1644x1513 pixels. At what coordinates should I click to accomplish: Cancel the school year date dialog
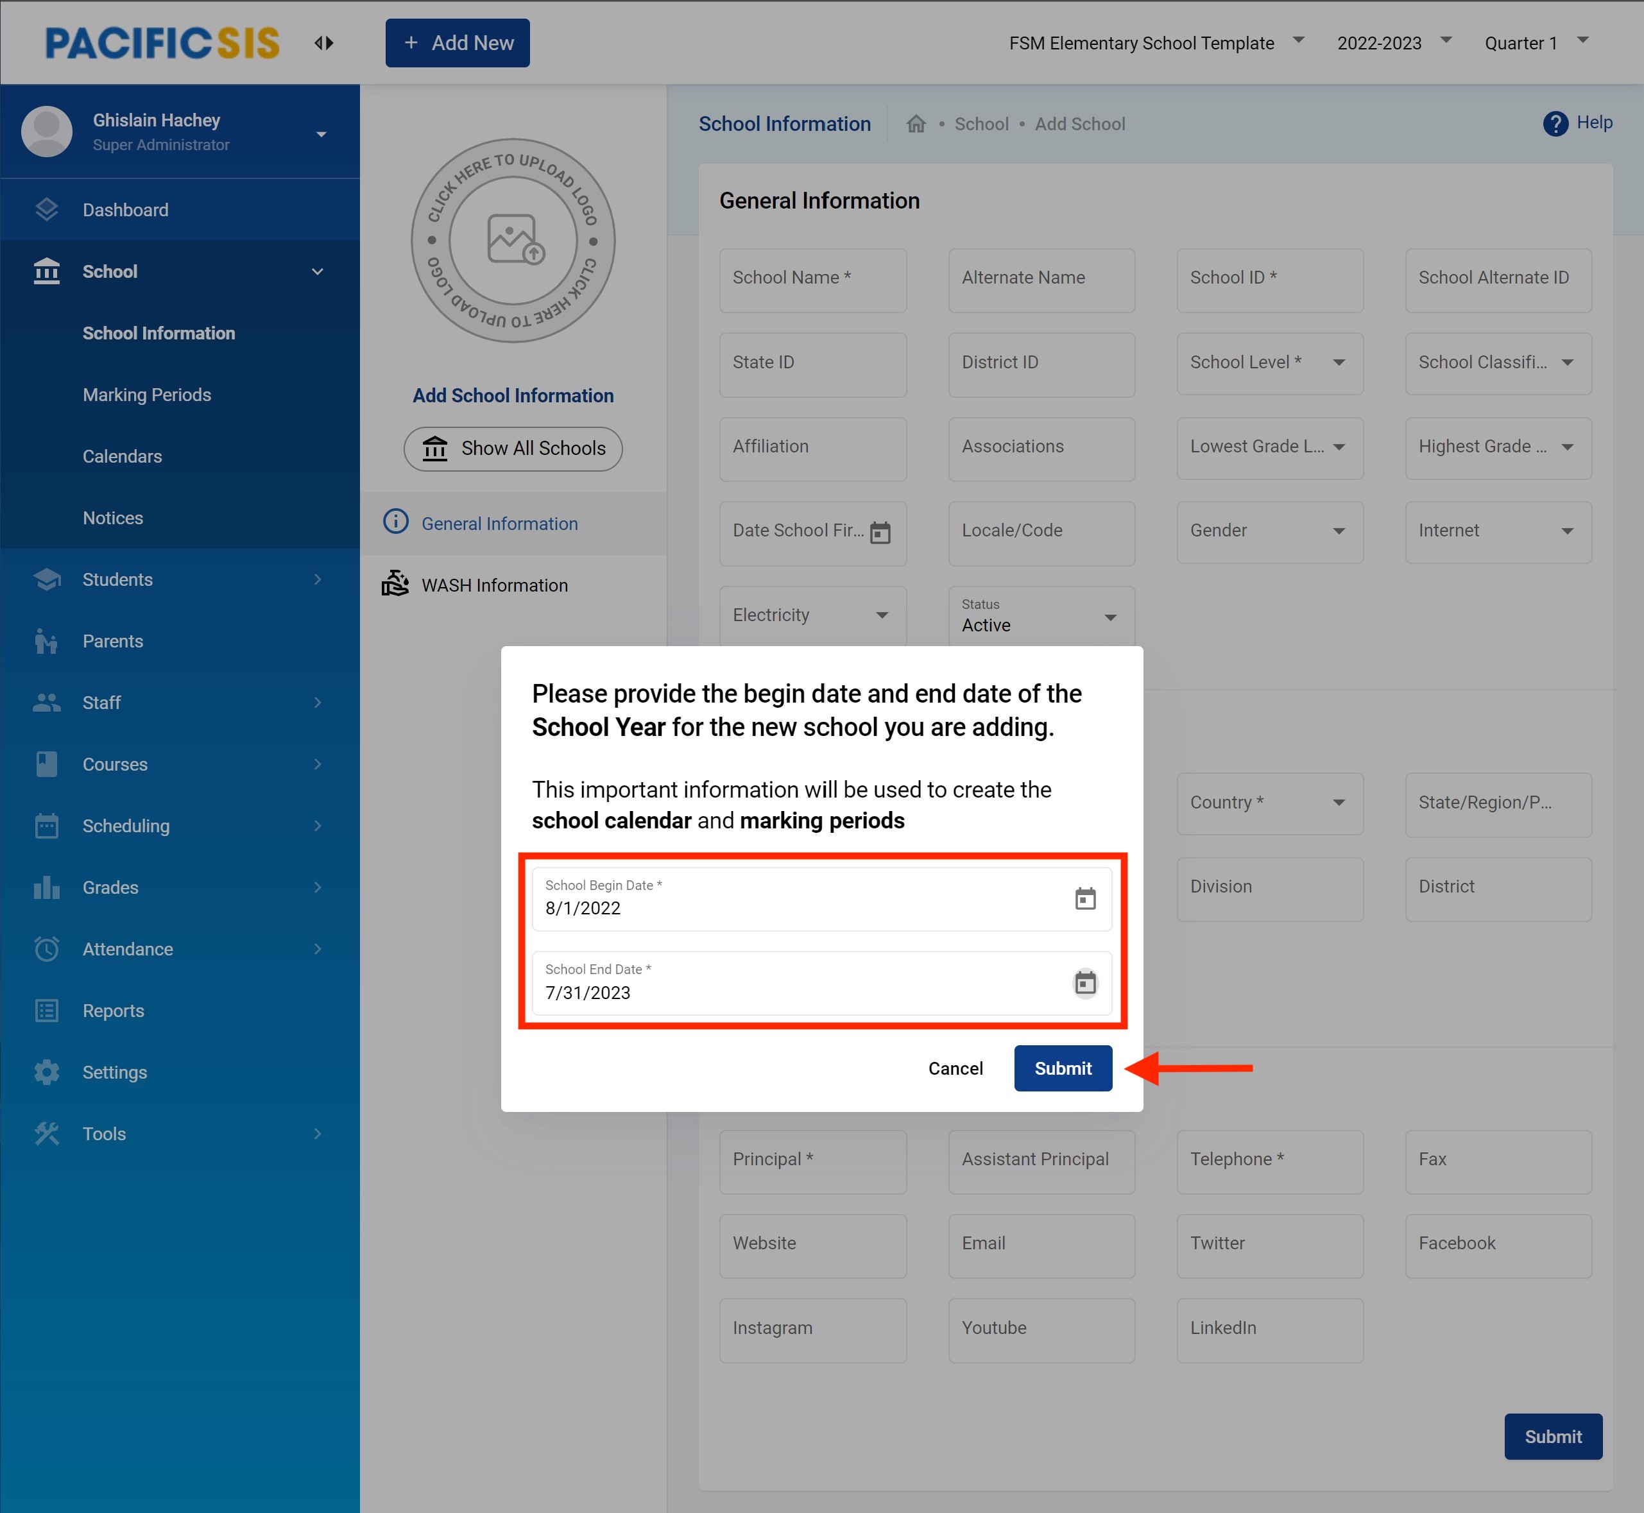(955, 1068)
